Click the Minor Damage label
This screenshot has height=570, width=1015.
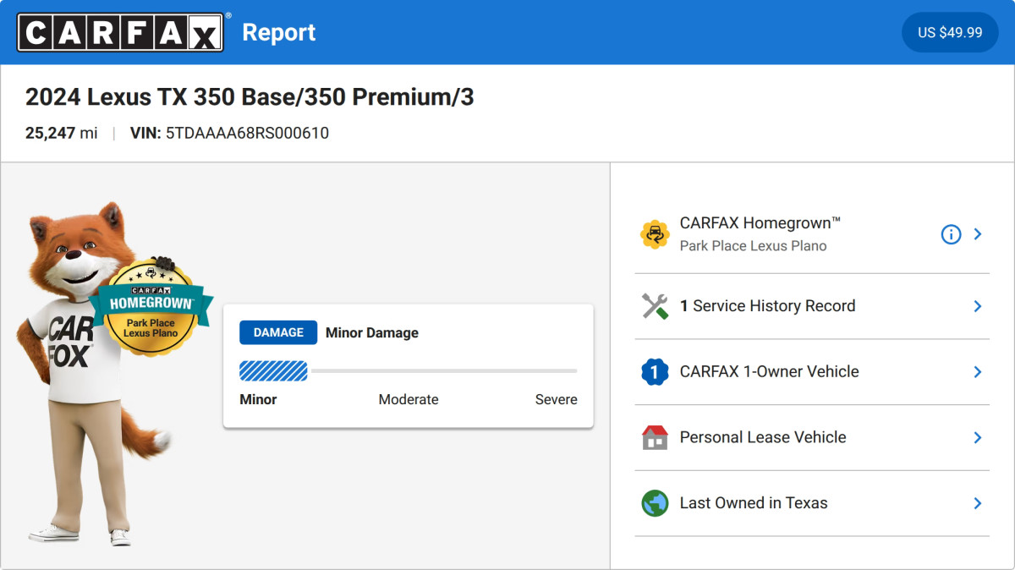(x=372, y=332)
